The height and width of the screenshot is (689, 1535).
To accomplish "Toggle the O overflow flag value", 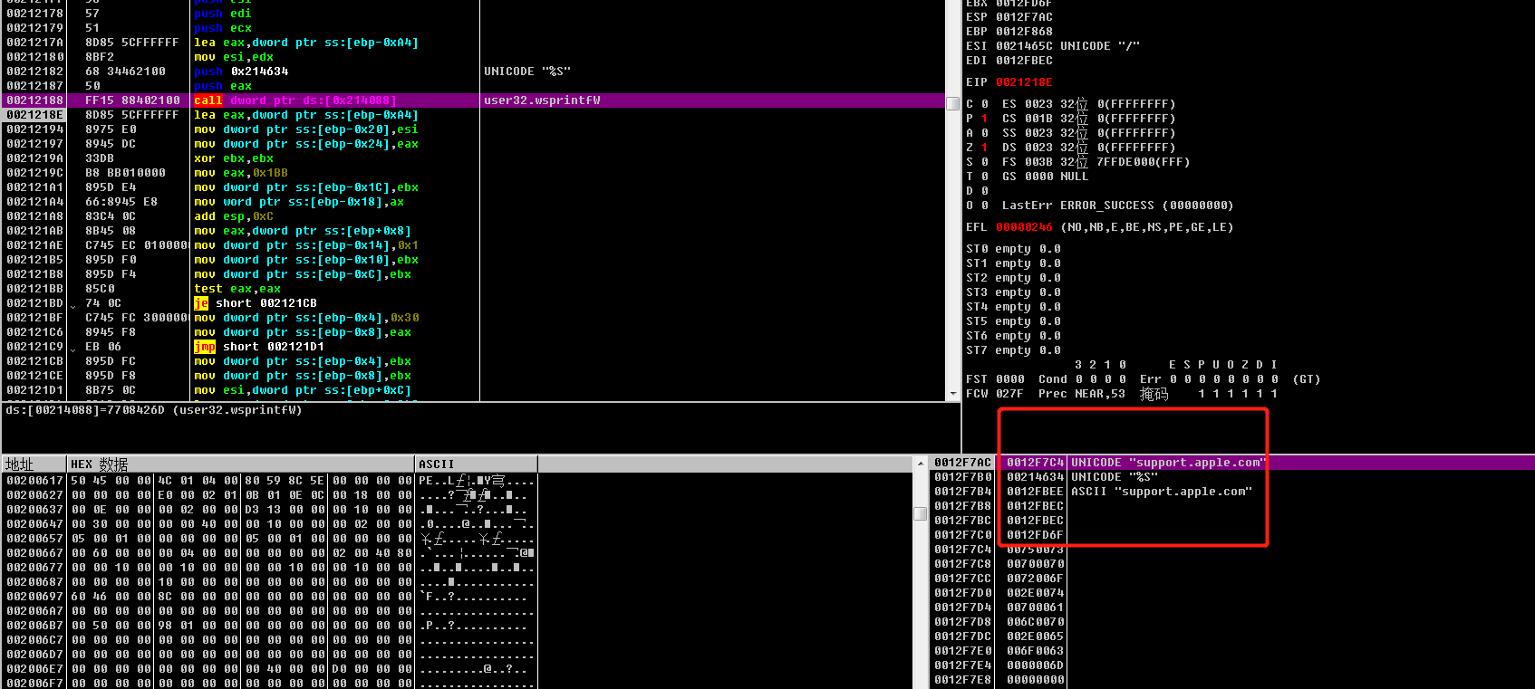I will [x=985, y=206].
